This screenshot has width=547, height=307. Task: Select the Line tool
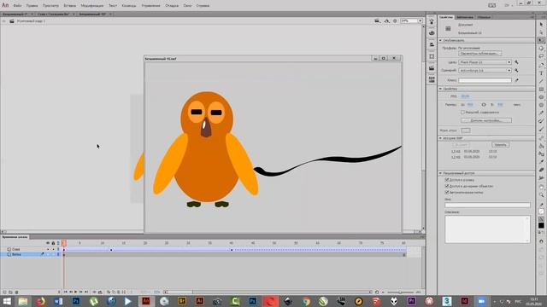(x=541, y=81)
